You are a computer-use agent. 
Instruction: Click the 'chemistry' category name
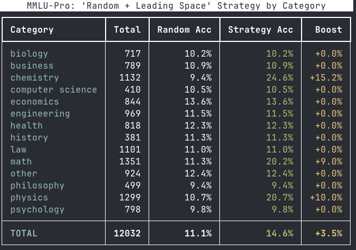coord(34,77)
